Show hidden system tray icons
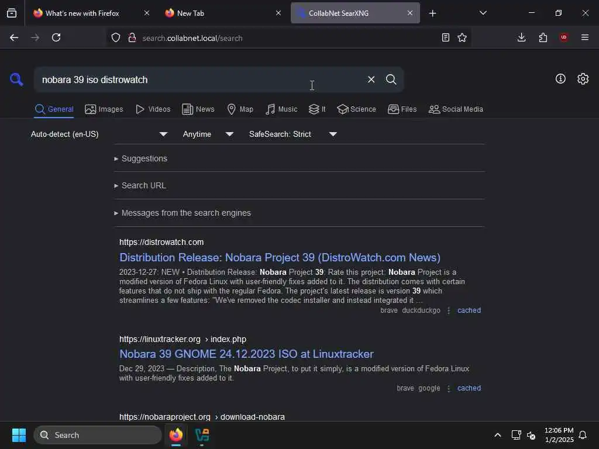 pos(497,435)
